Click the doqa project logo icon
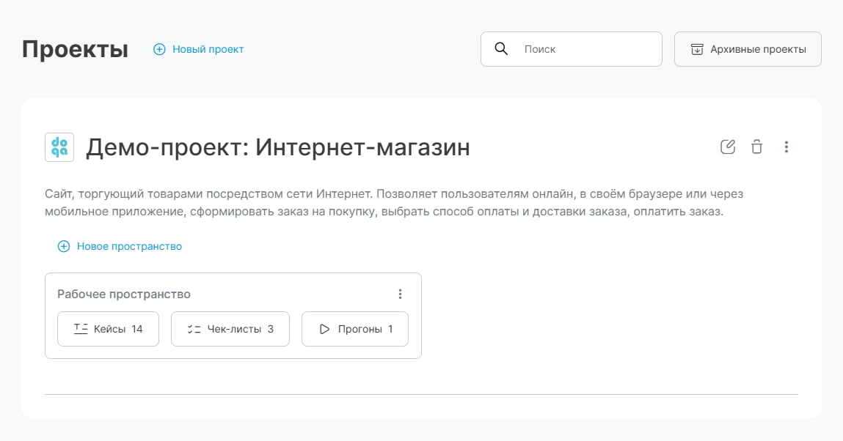The width and height of the screenshot is (843, 441). coord(59,147)
